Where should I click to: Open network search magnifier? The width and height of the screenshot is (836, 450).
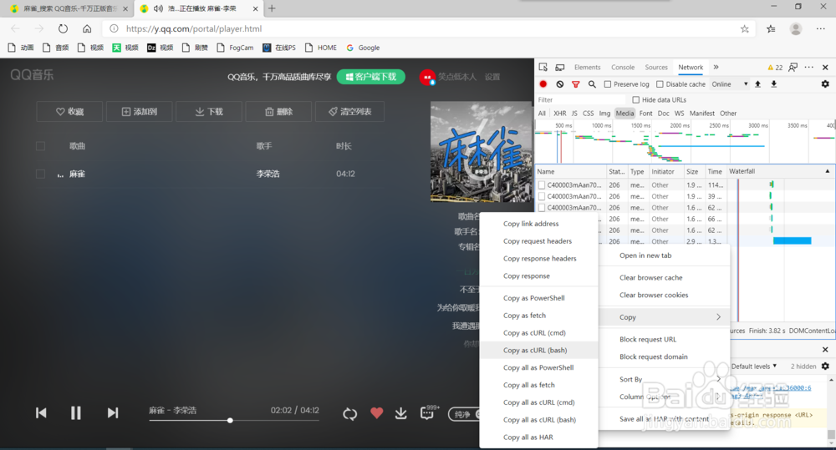pyautogui.click(x=592, y=84)
